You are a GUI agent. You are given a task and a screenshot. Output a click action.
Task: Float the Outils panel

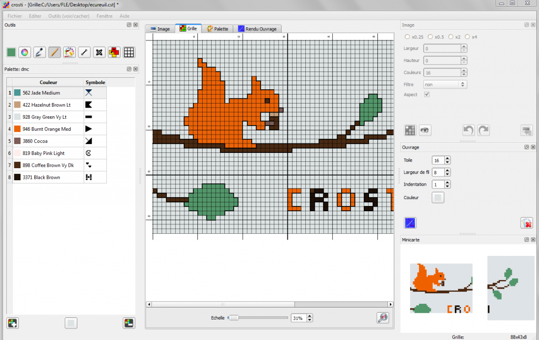[129, 25]
